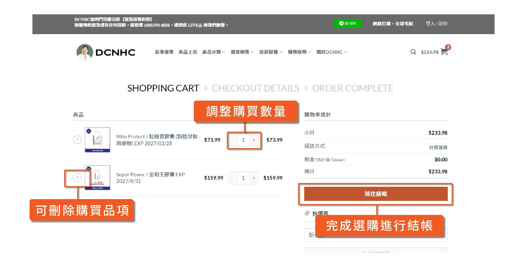This screenshot has width=527, height=273.
Task: Expand the 症狀疑難 dropdown menu
Action: [x=271, y=52]
